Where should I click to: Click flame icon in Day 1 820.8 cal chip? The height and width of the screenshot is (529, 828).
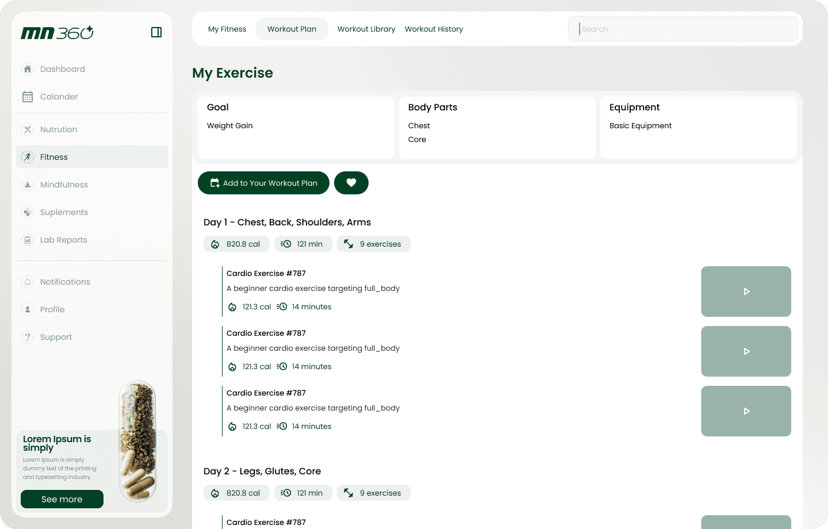point(215,244)
